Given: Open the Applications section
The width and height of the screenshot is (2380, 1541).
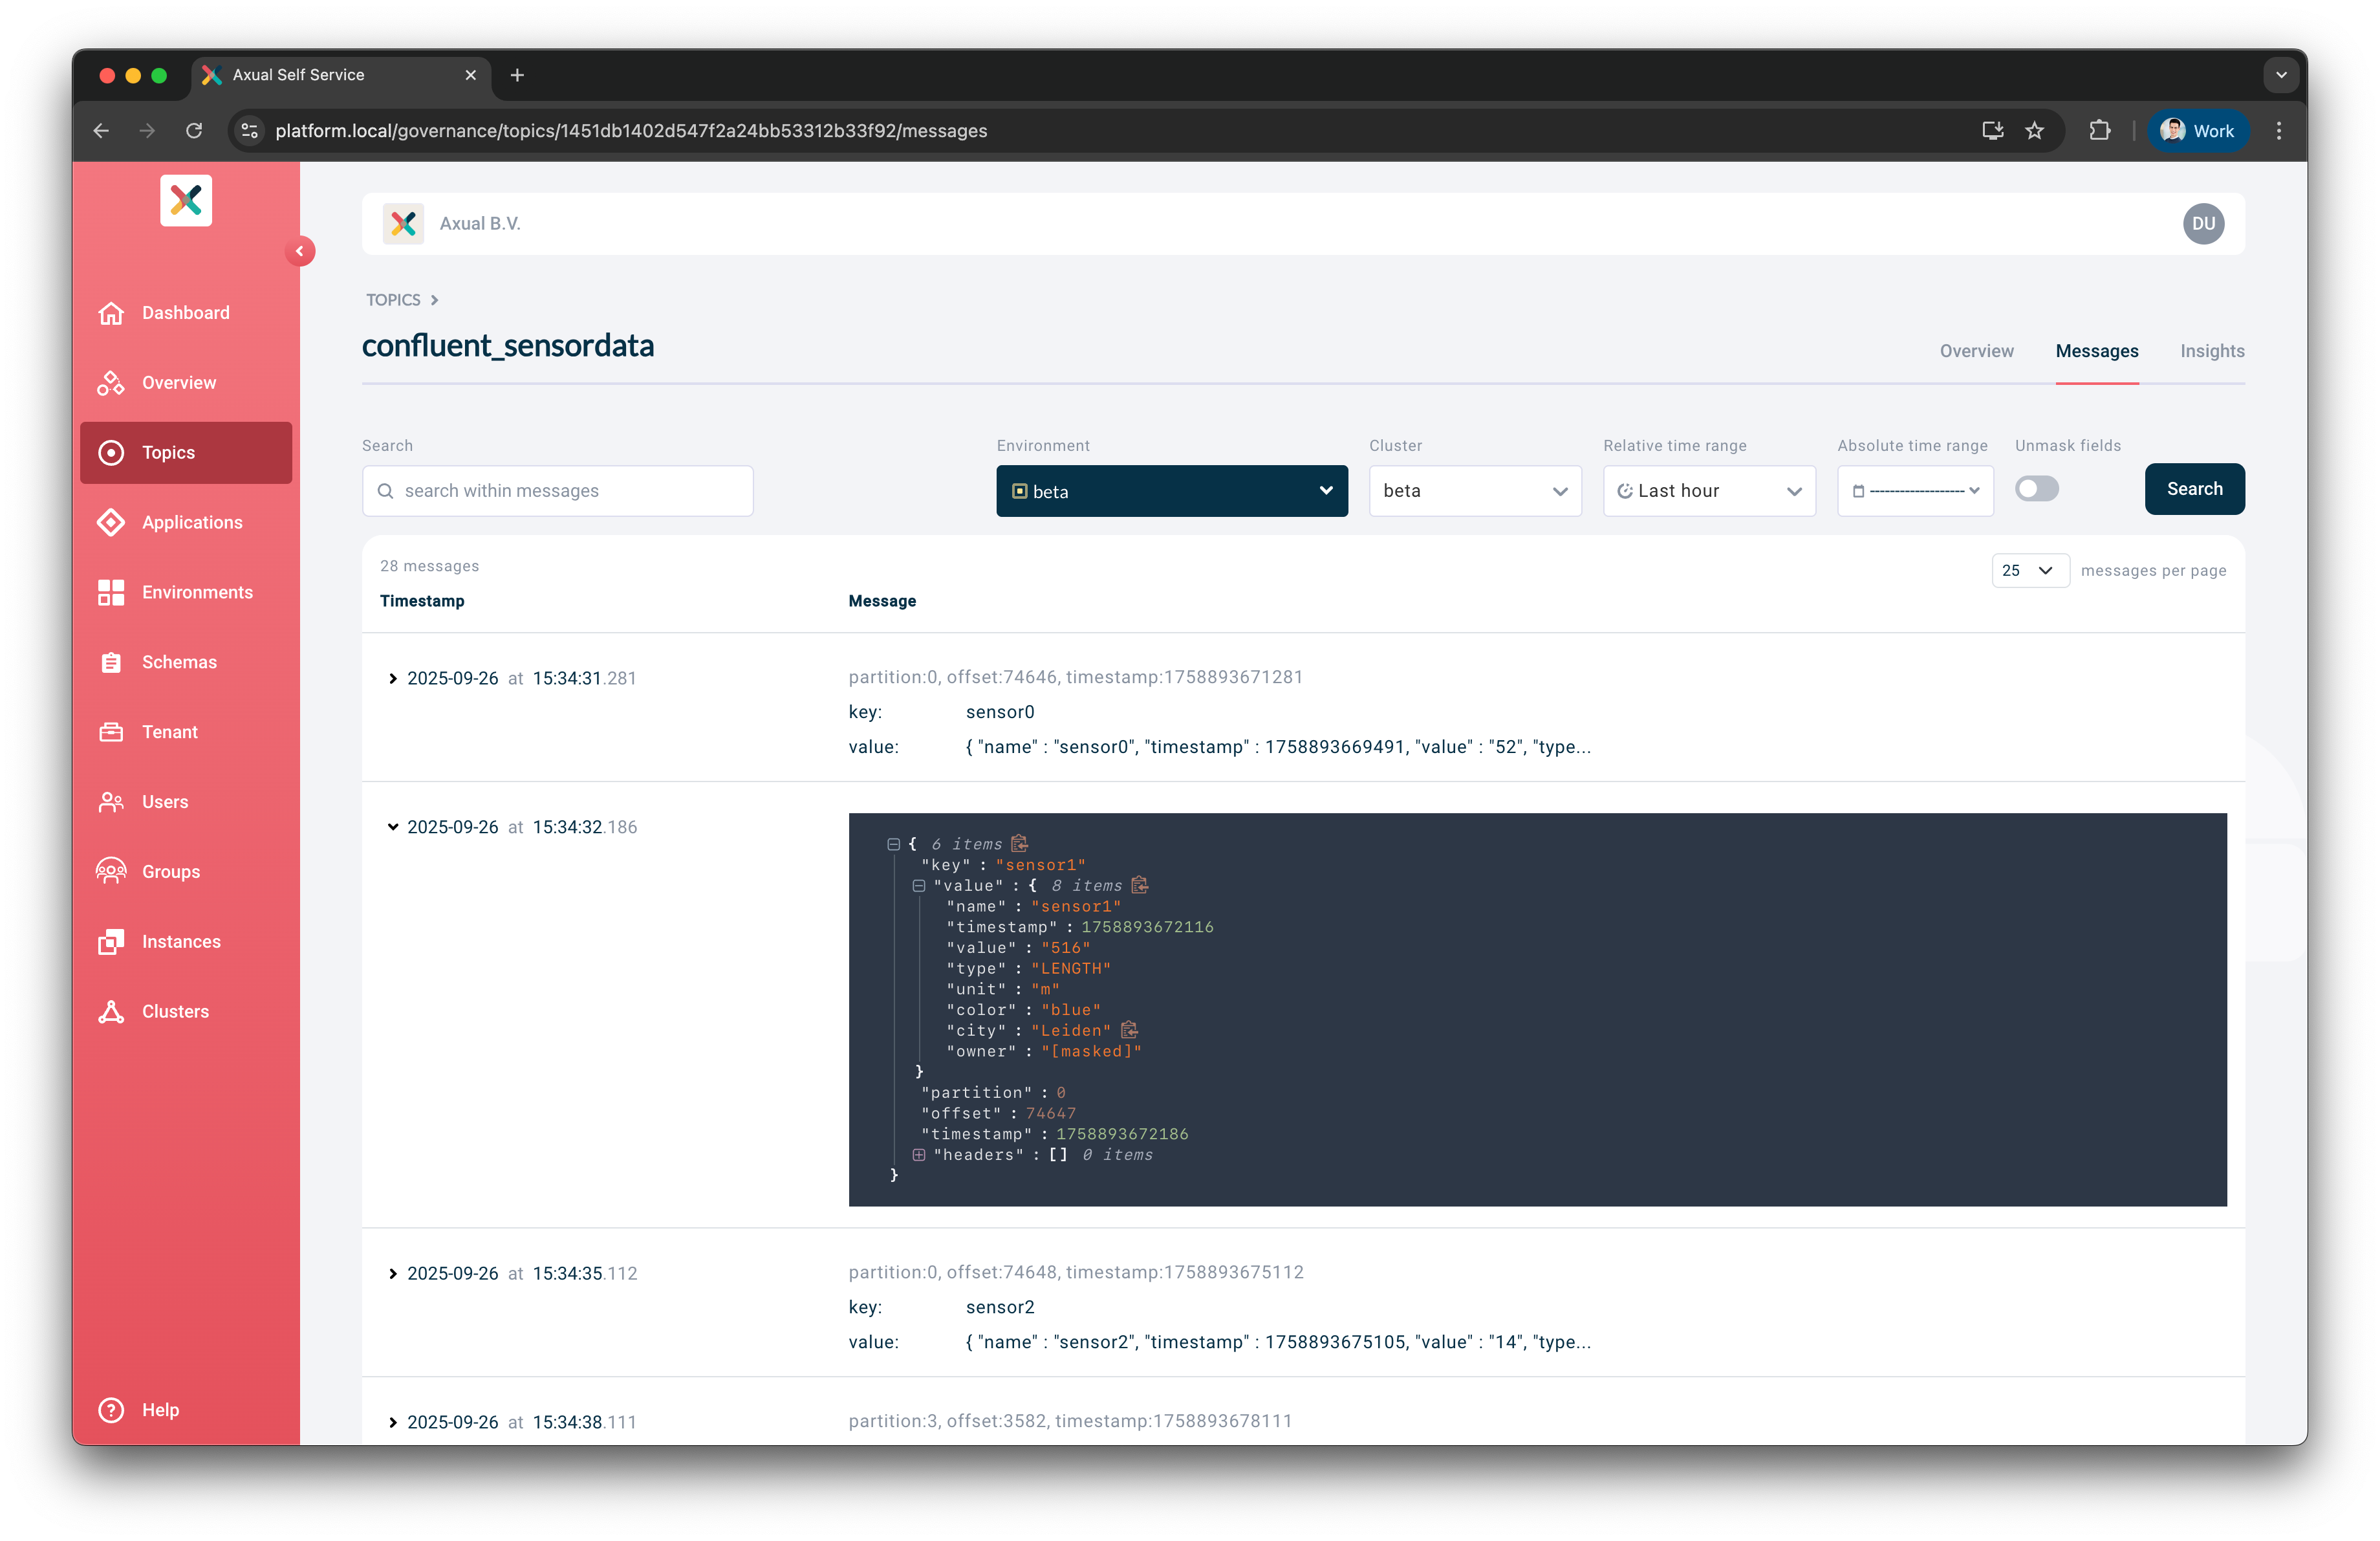Looking at the screenshot, I should [x=192, y=522].
